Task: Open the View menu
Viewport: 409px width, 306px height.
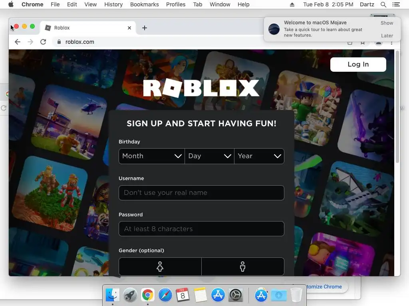Action: coord(91,4)
